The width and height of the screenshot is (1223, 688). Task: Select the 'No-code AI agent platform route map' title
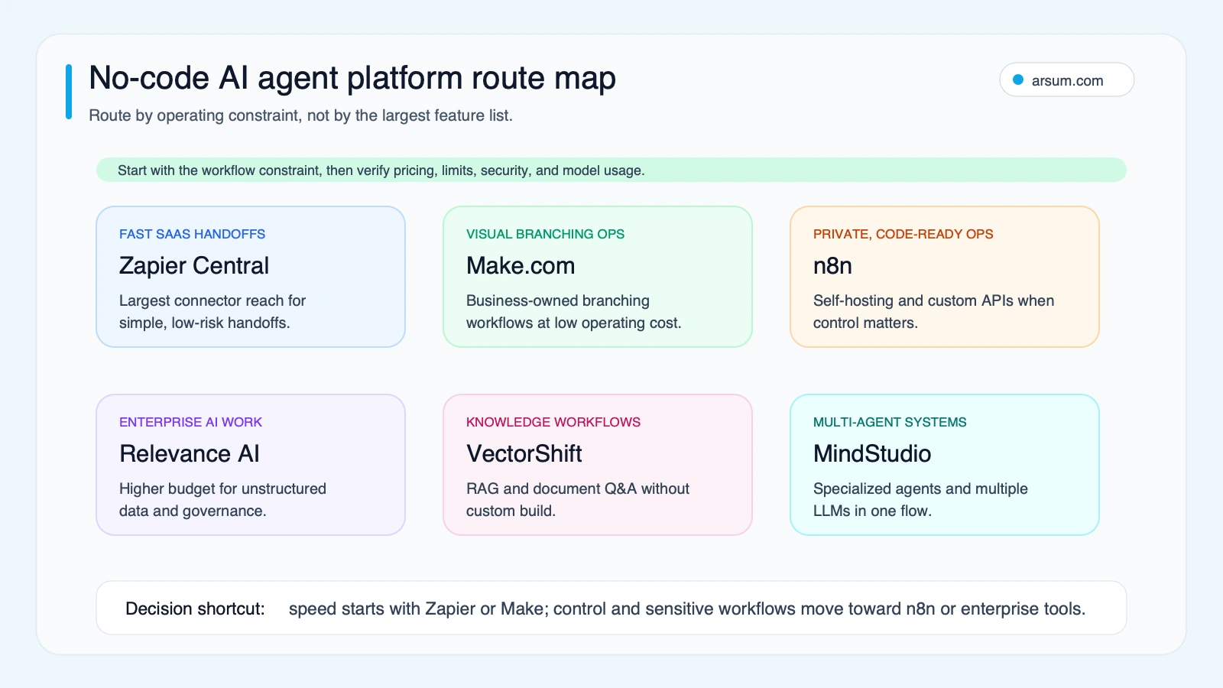point(352,78)
